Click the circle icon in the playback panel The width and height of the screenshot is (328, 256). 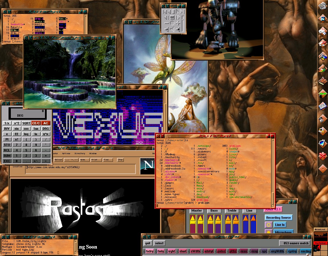click(172, 23)
